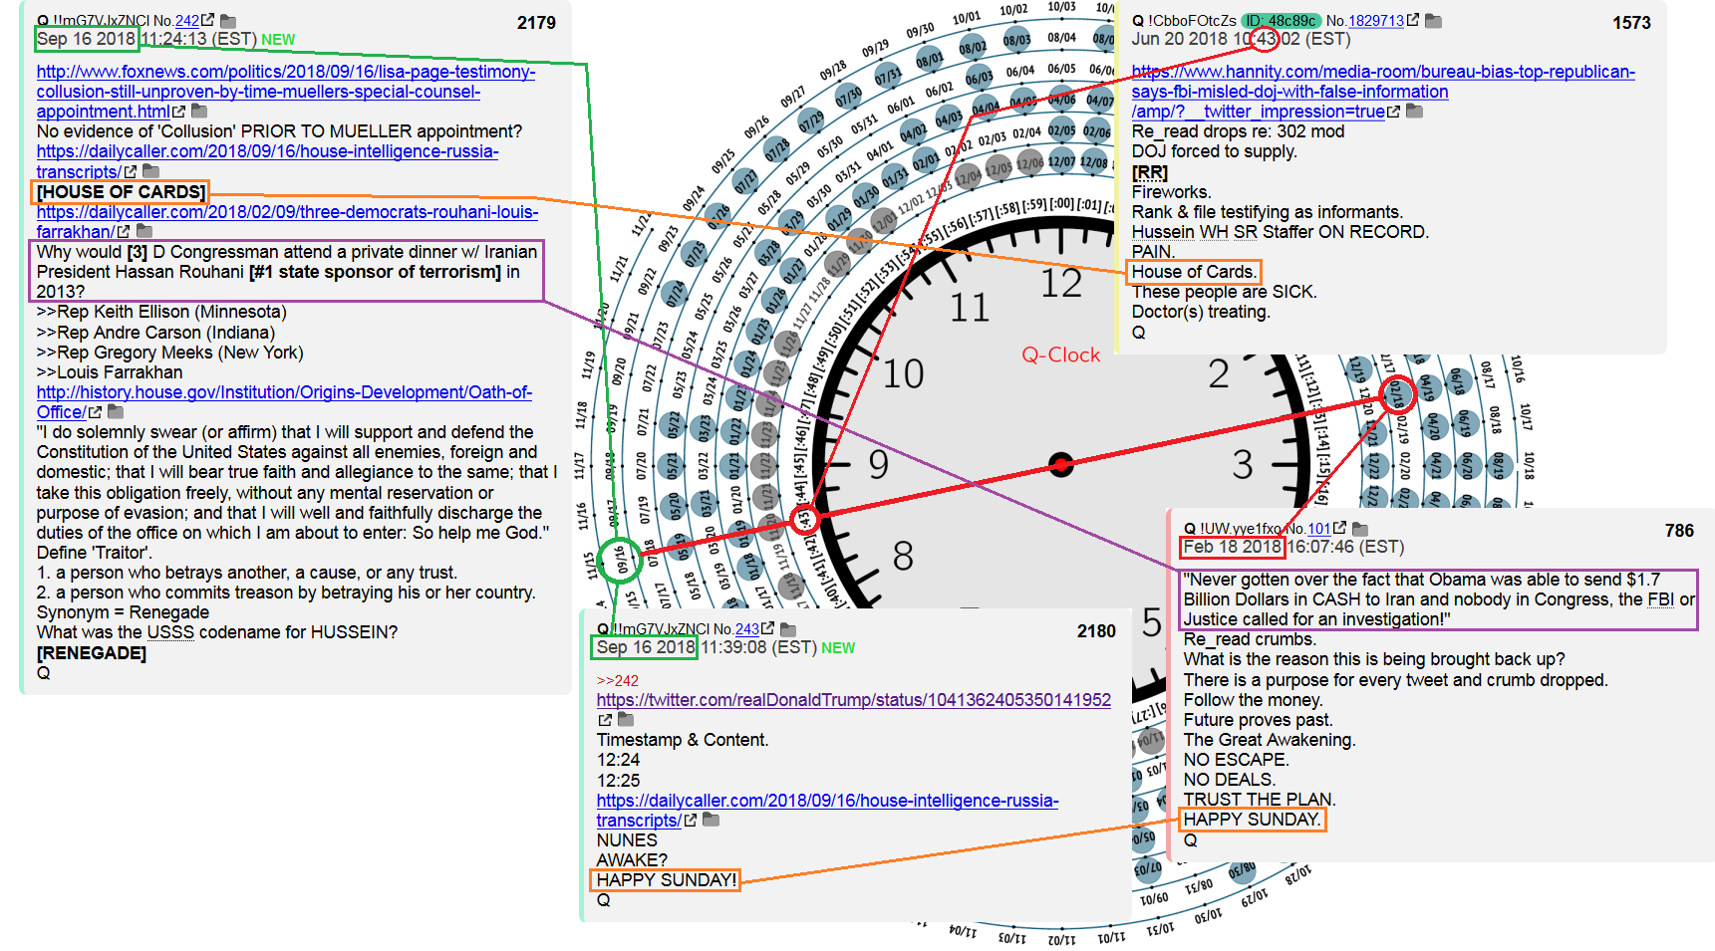This screenshot has width=1715, height=951.
Task: Click the external-link icon beside No.243
Action: tap(767, 628)
